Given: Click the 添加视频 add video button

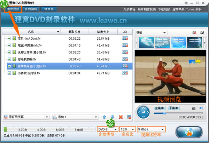Looking at the screenshot, I should point(13,9).
